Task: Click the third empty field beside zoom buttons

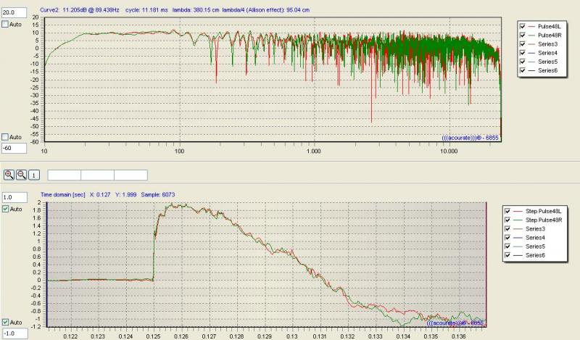Action: (x=131, y=175)
